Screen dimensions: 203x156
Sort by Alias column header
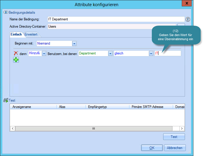point(71,107)
